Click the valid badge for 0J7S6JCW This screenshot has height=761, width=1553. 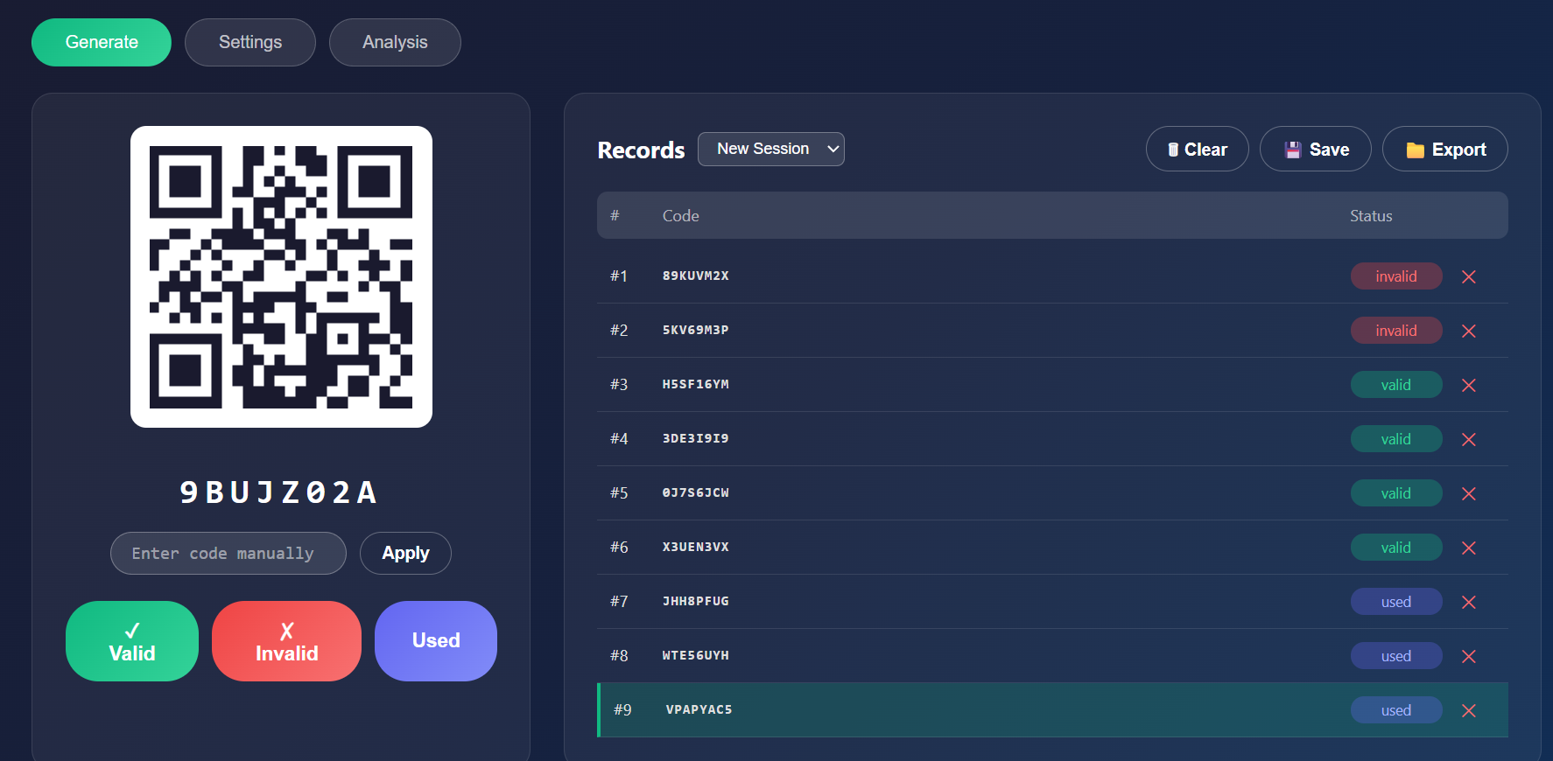pyautogui.click(x=1396, y=493)
